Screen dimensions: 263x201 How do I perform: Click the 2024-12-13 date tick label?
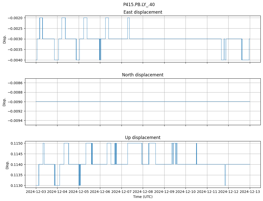coord(250,192)
